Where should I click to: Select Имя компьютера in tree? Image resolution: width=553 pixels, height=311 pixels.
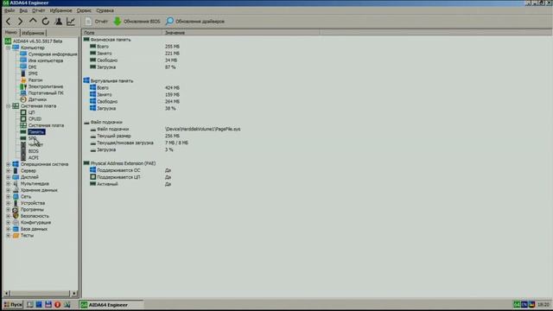pos(46,60)
